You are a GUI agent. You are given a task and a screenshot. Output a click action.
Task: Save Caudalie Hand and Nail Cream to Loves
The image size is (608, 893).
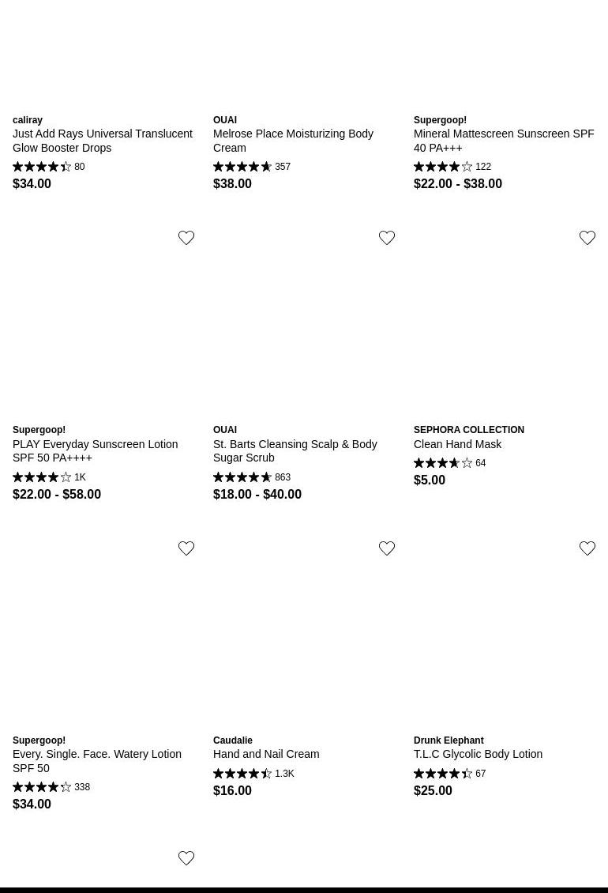[387, 548]
